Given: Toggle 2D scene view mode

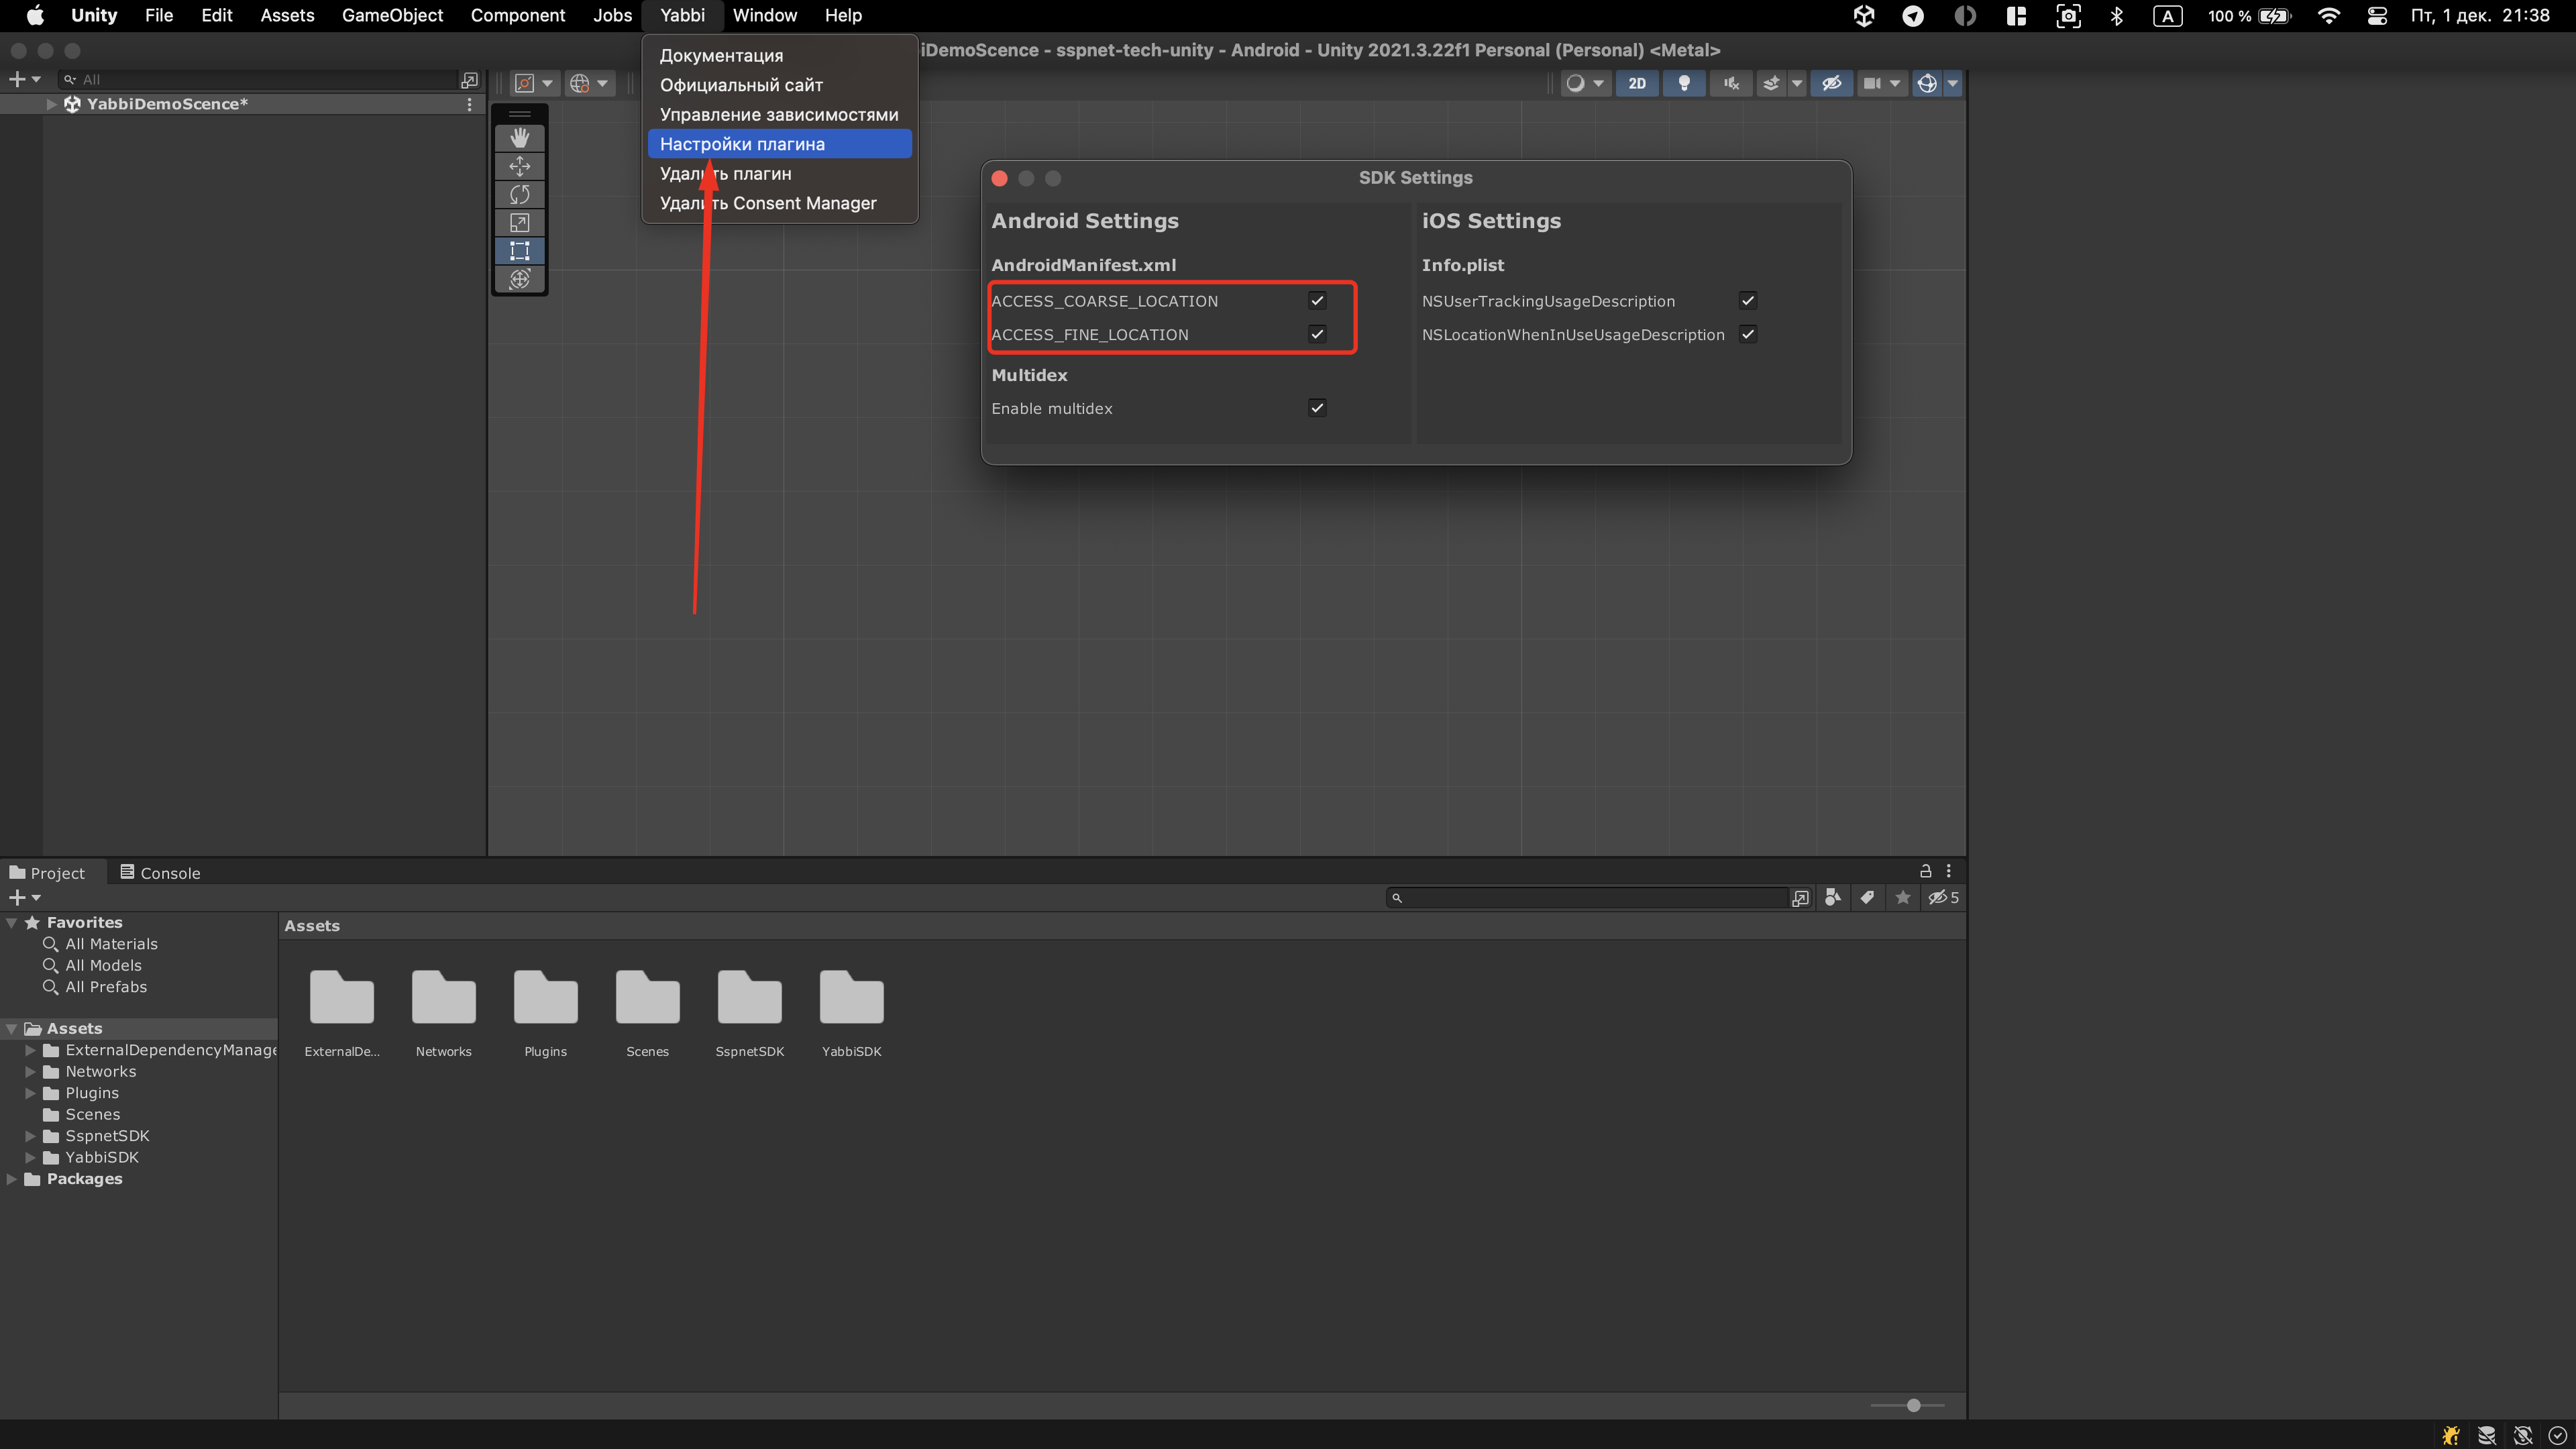Looking at the screenshot, I should point(1637,83).
